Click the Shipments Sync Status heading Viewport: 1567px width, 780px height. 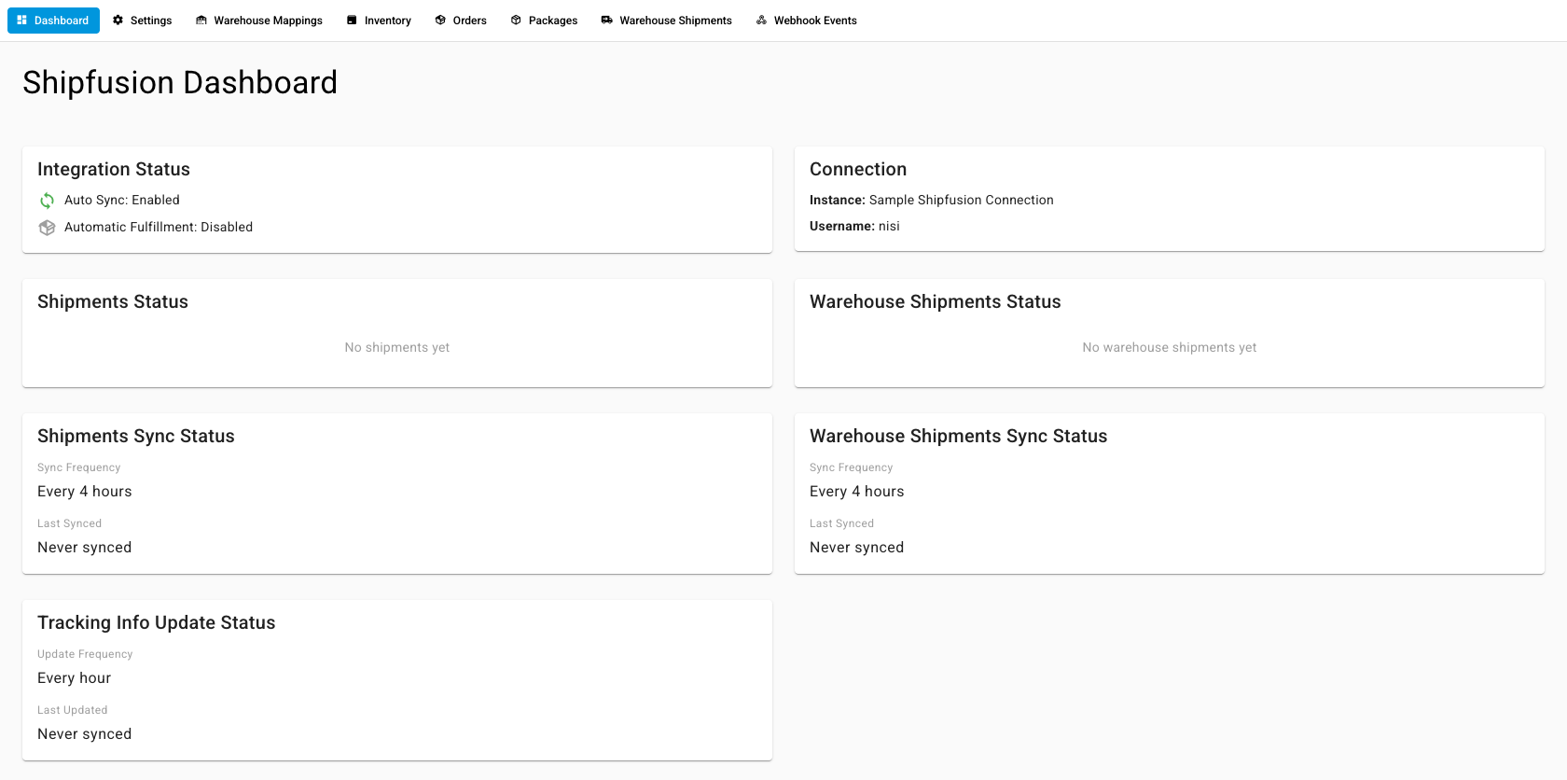point(136,436)
